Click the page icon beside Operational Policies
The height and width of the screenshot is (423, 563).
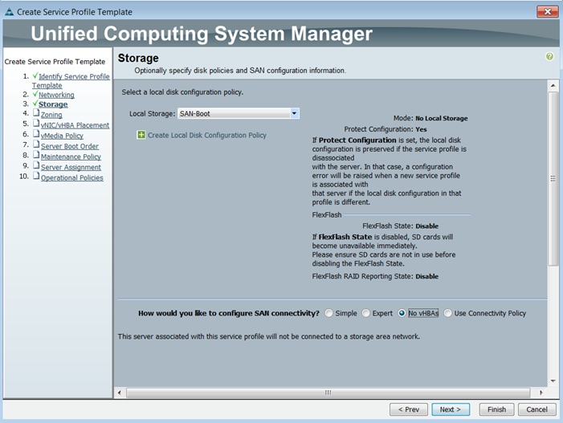pyautogui.click(x=36, y=176)
